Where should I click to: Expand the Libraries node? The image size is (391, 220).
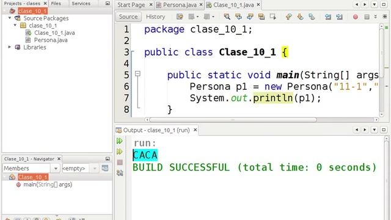coord(10,47)
